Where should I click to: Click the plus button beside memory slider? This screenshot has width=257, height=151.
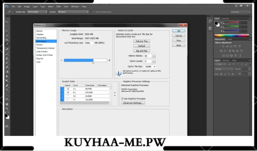109,60
